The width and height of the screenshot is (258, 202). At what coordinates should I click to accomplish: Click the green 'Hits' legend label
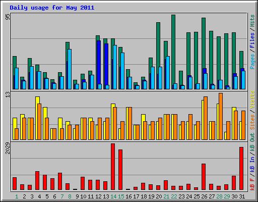coord(252,21)
